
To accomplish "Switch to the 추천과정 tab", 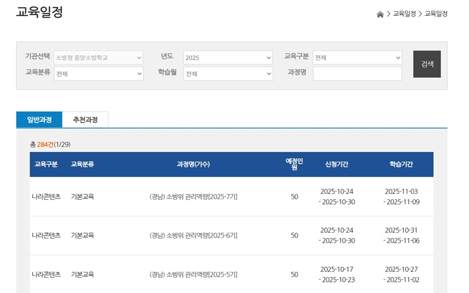I will tap(85, 120).
